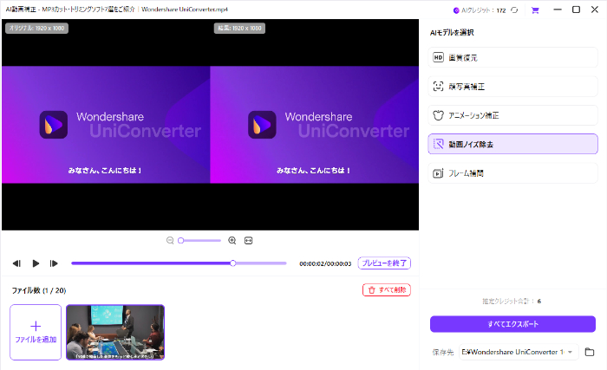Choose the フレーム補間 model

click(512, 173)
